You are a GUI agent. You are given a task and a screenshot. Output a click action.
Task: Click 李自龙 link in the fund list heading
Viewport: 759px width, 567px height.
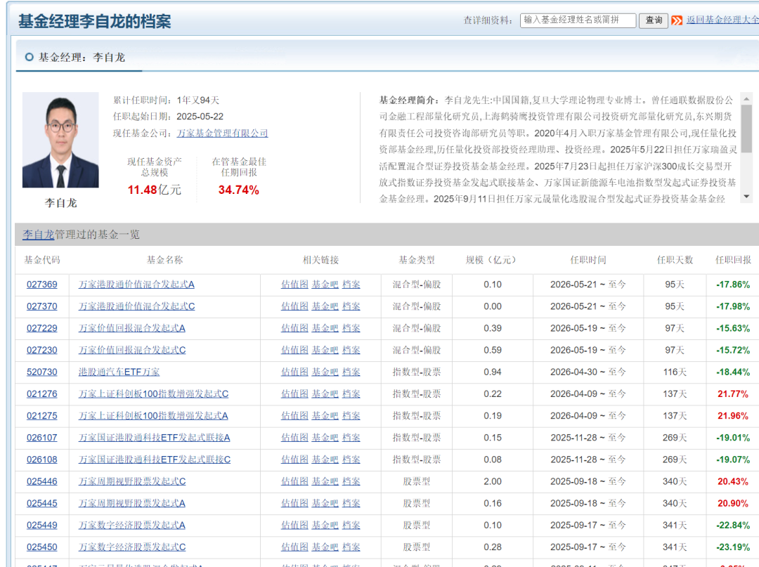(38, 235)
